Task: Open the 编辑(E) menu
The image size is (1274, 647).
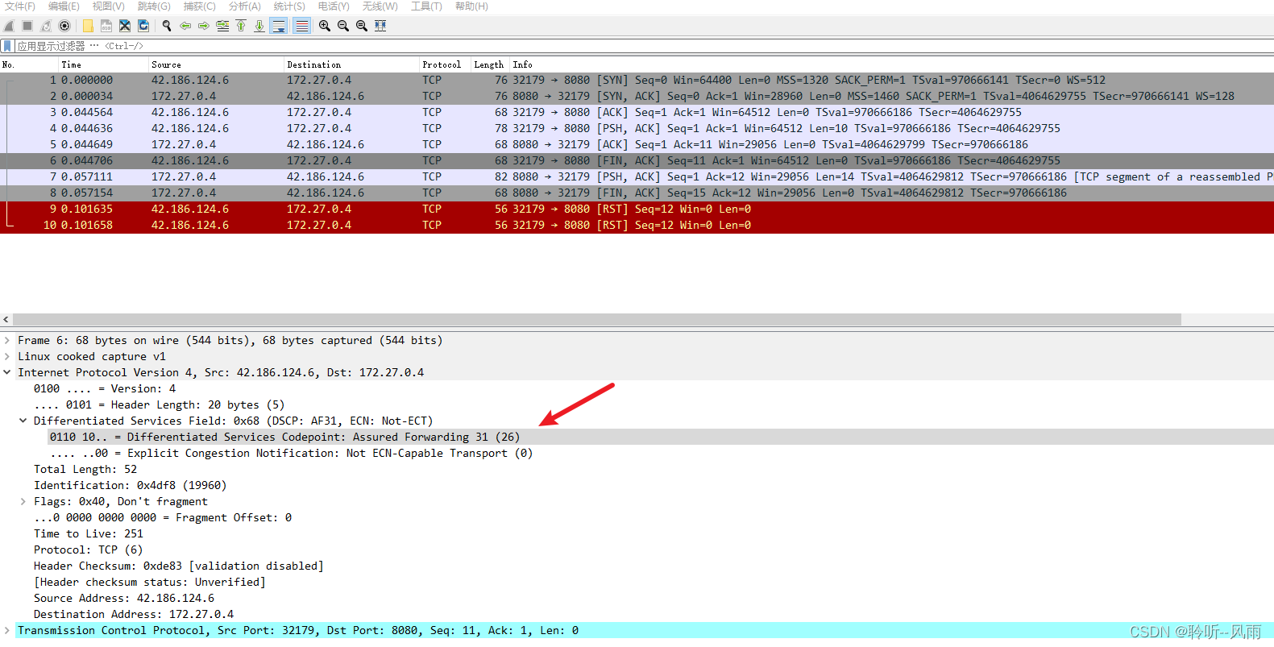Action: [64, 6]
